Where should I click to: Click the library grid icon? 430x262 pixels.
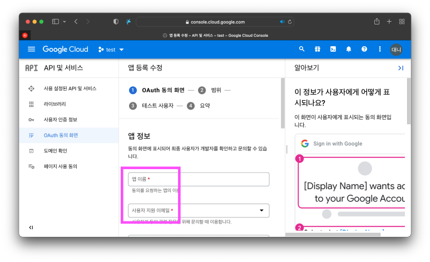point(31,104)
